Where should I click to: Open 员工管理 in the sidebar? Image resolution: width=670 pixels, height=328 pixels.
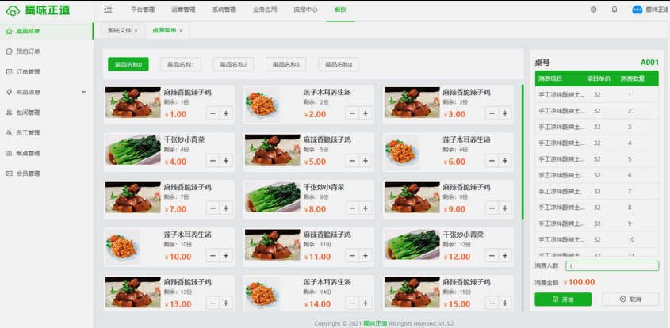[47, 133]
